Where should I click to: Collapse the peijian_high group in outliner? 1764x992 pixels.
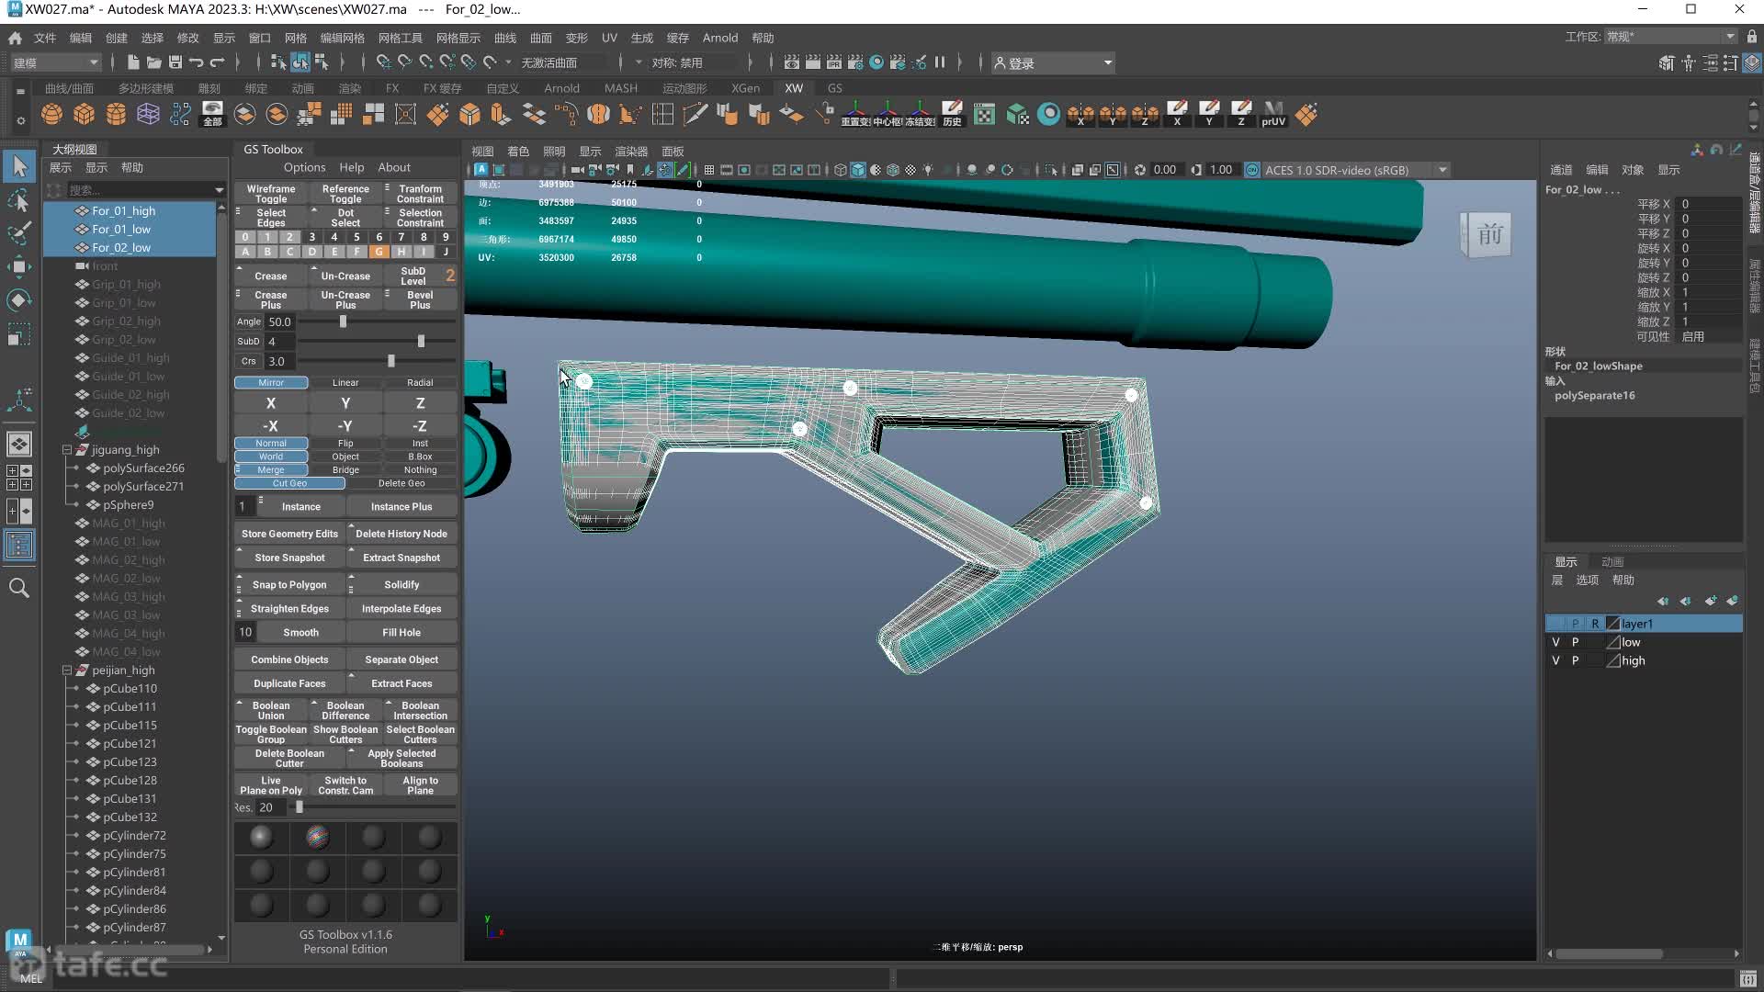[x=67, y=671]
